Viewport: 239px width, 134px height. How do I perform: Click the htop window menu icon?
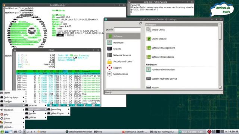(15, 50)
